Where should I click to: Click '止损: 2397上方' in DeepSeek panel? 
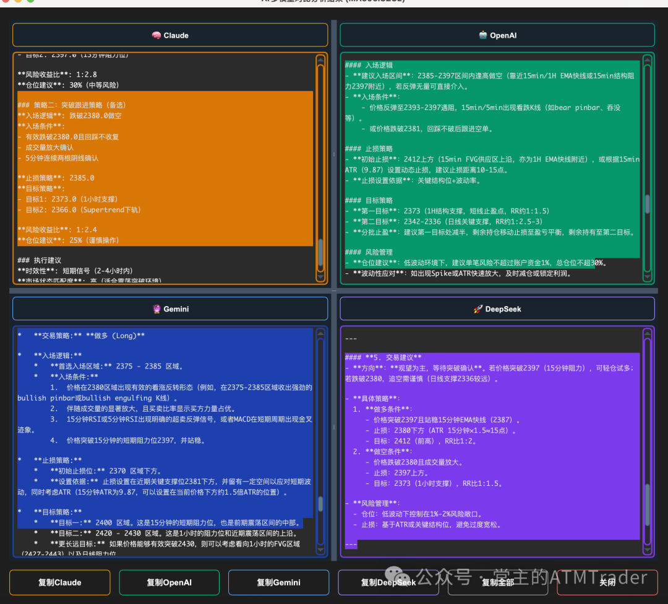click(397, 473)
